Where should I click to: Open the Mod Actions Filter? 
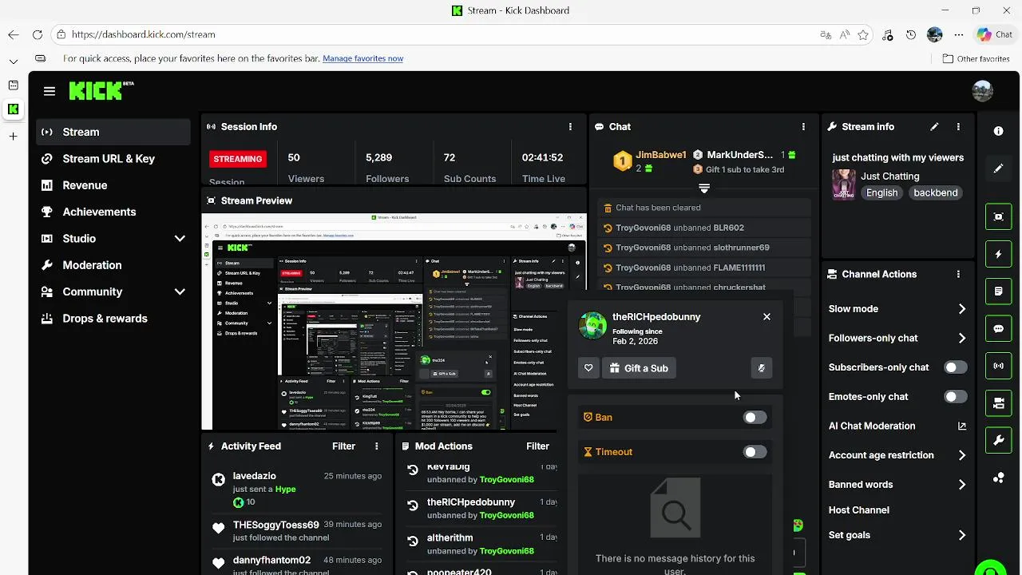[537, 446]
